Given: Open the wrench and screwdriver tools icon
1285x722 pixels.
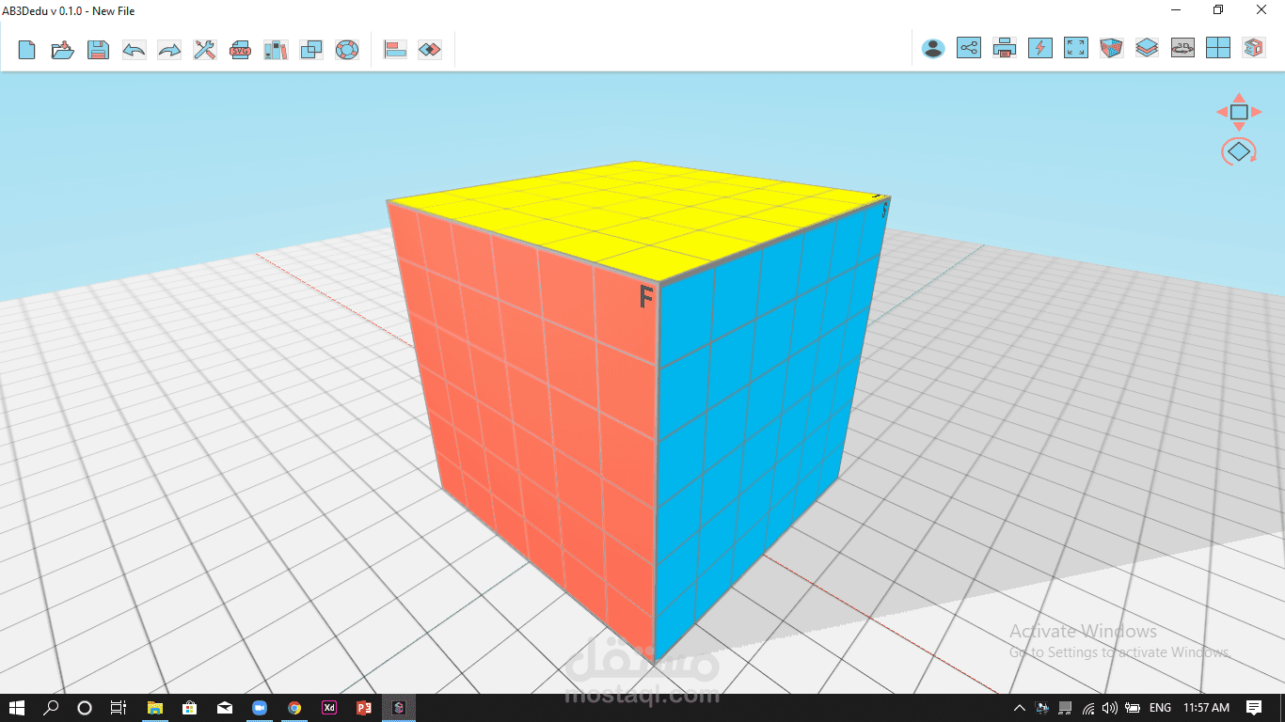Looking at the screenshot, I should (205, 50).
